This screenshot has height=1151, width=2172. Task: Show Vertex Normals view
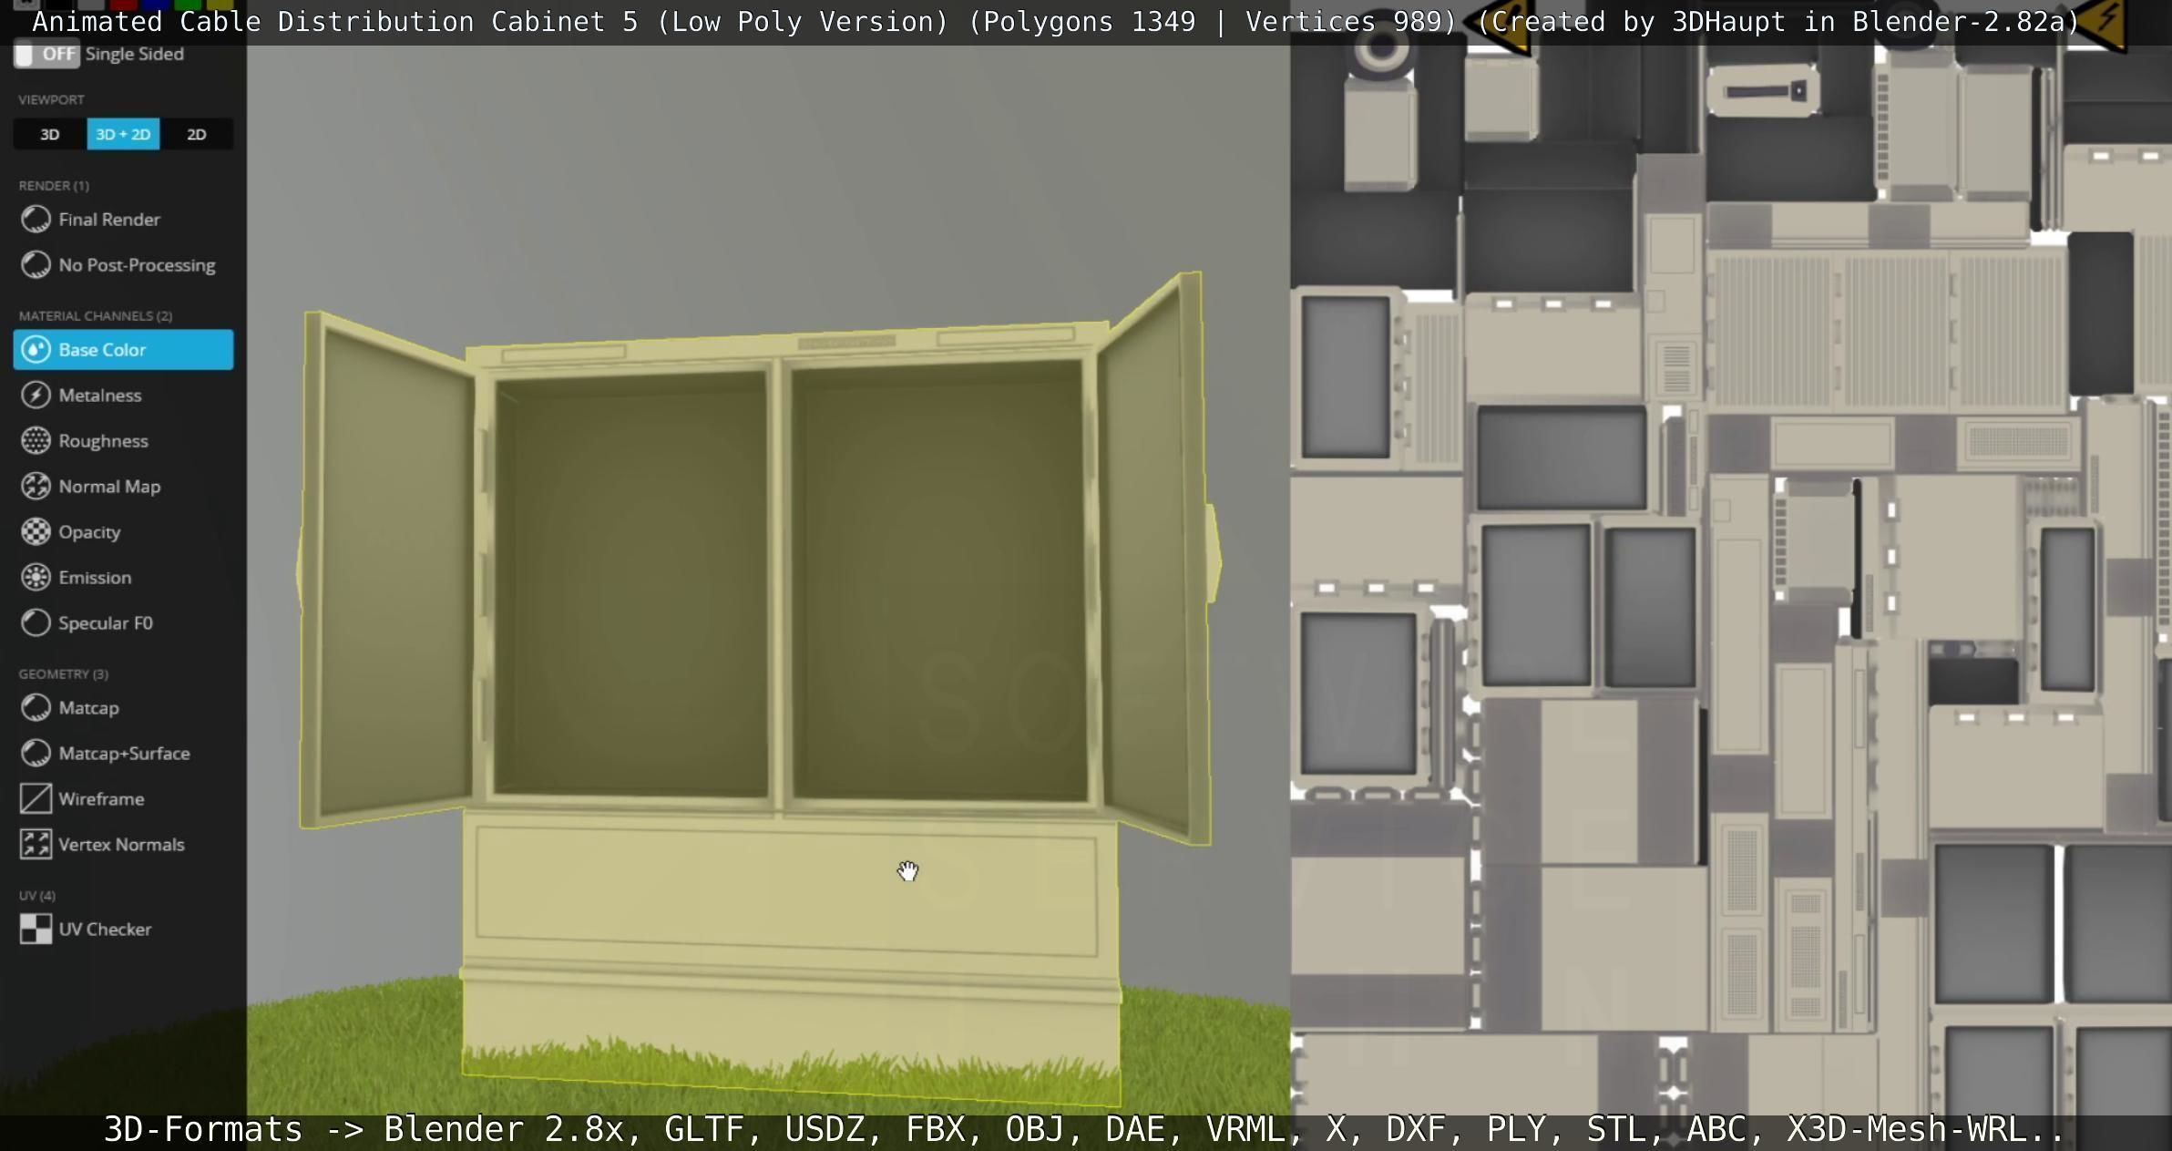click(x=123, y=845)
